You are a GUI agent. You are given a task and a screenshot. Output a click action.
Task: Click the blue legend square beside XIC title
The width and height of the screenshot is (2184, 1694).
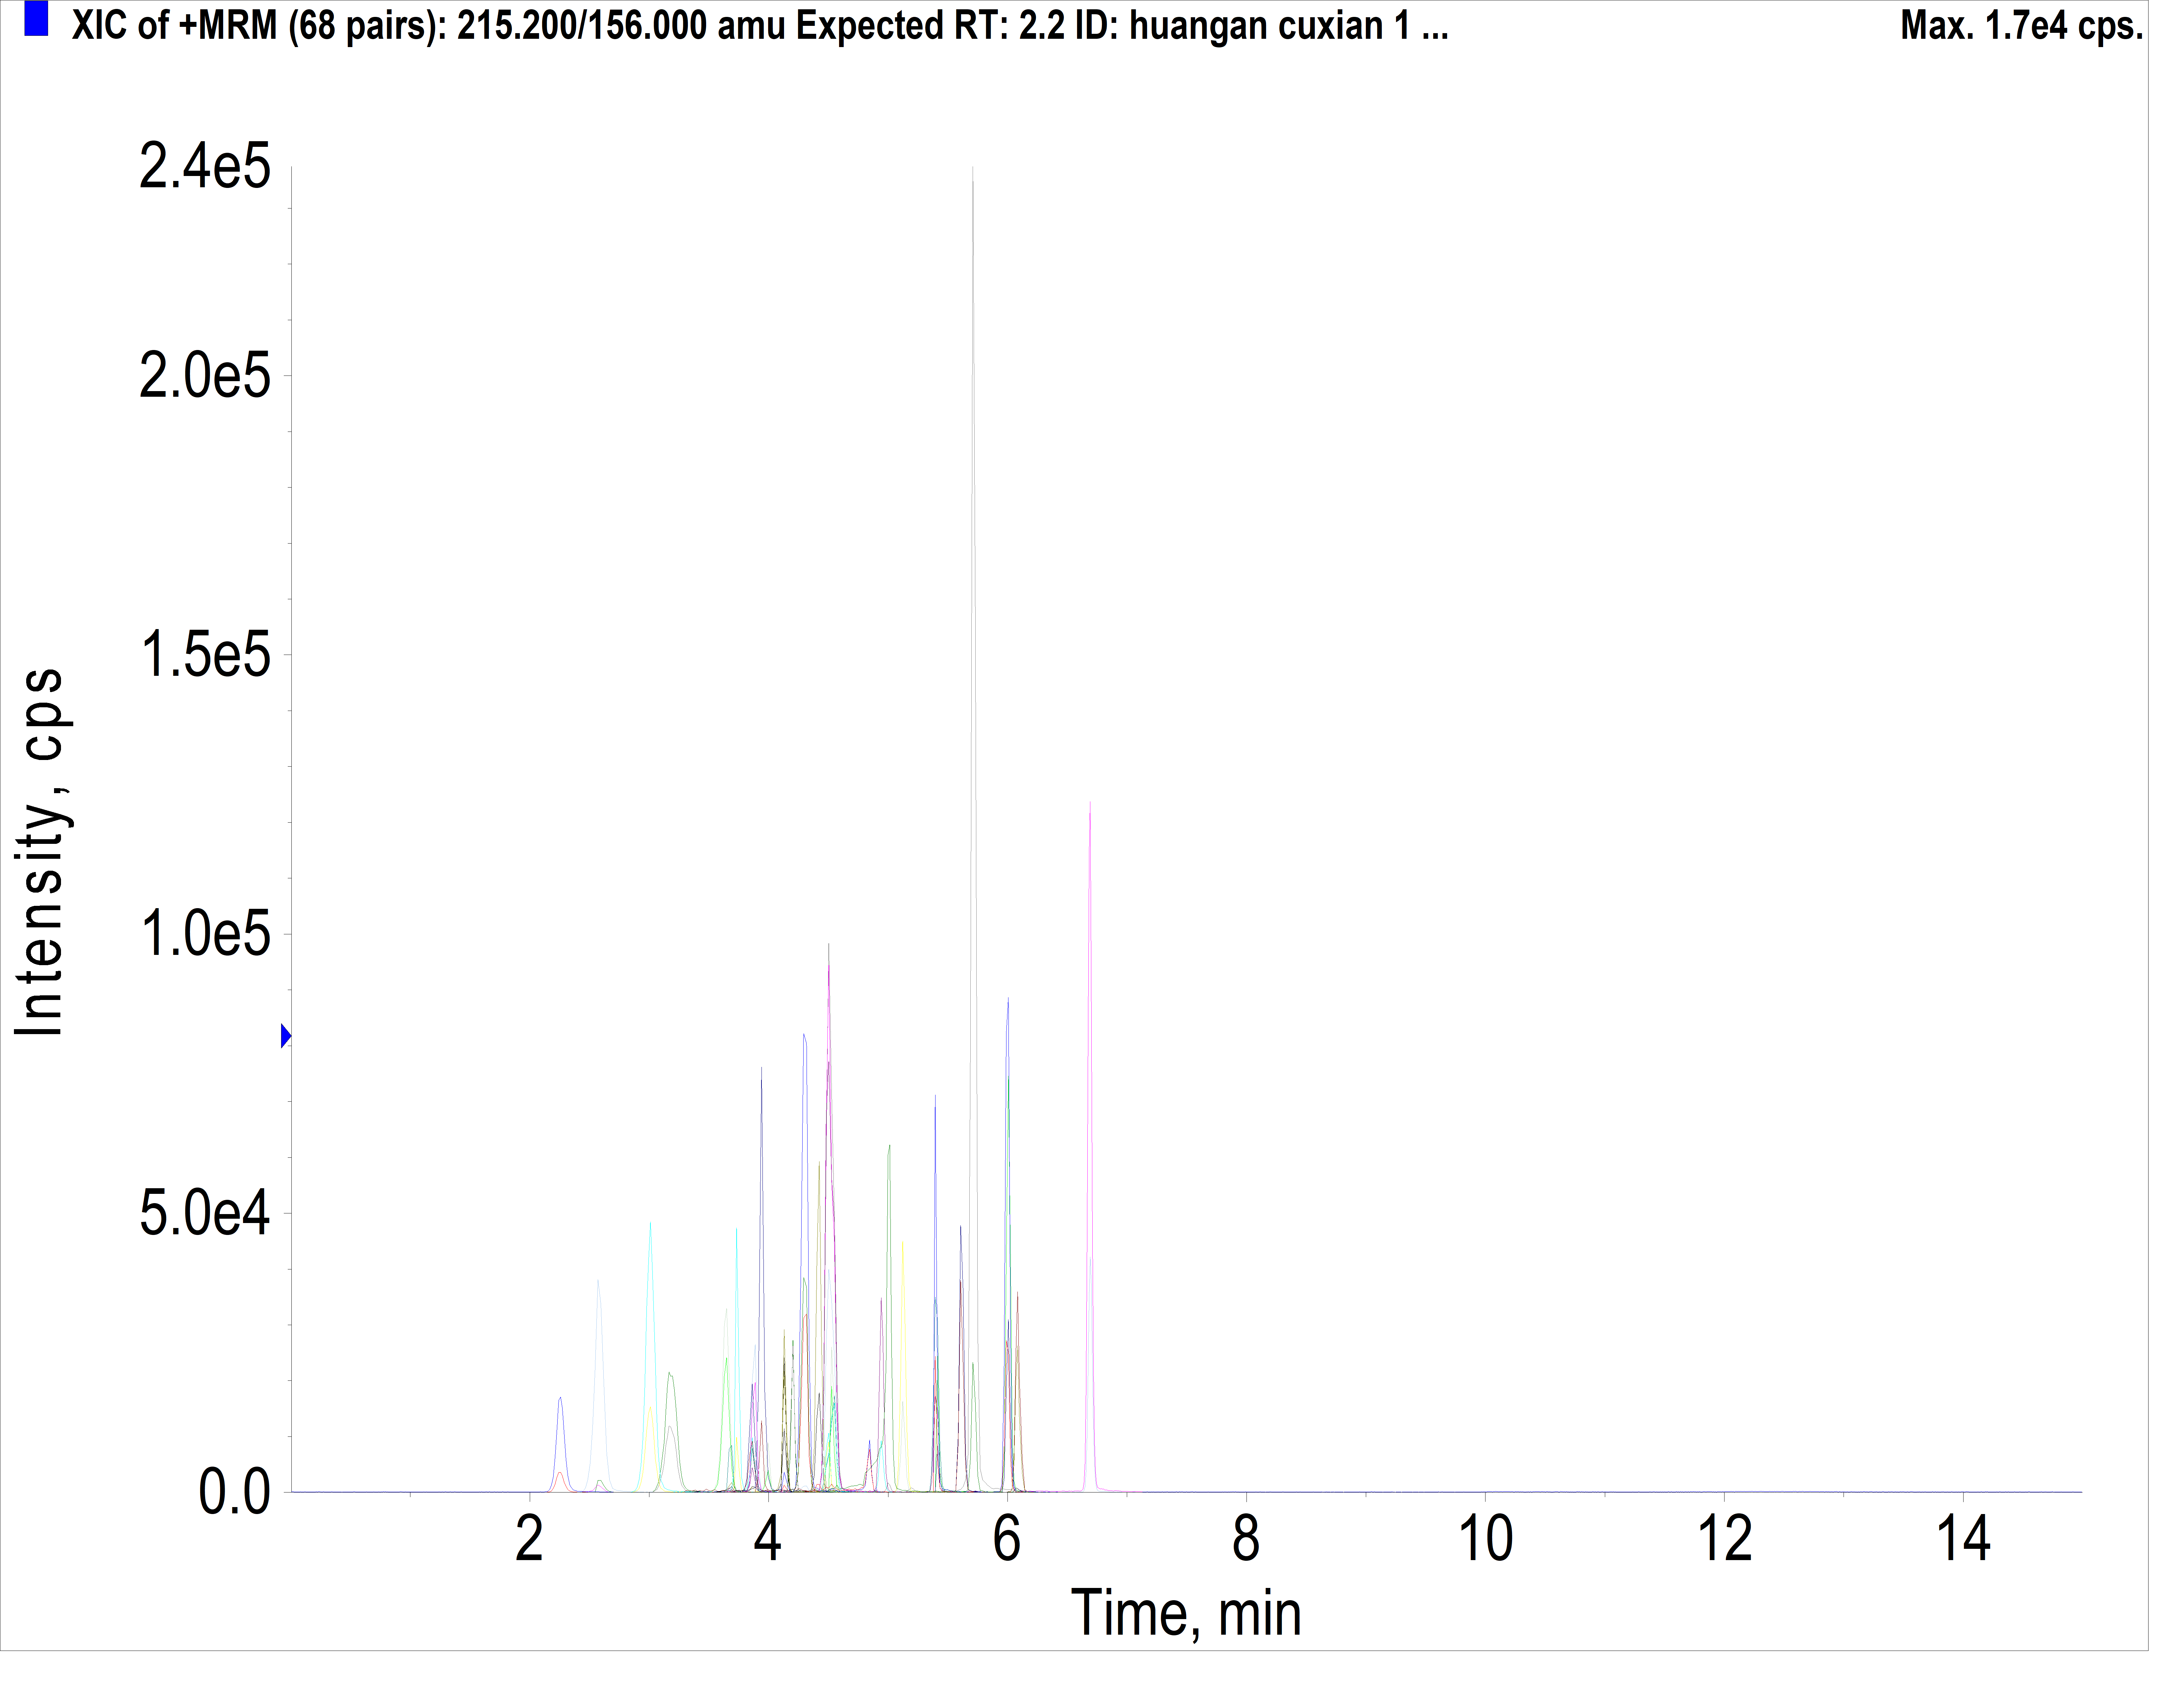(36, 18)
